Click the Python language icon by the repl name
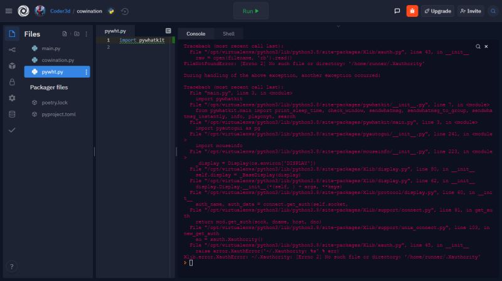Image resolution: width=502 pixels, height=281 pixels. click(x=111, y=11)
